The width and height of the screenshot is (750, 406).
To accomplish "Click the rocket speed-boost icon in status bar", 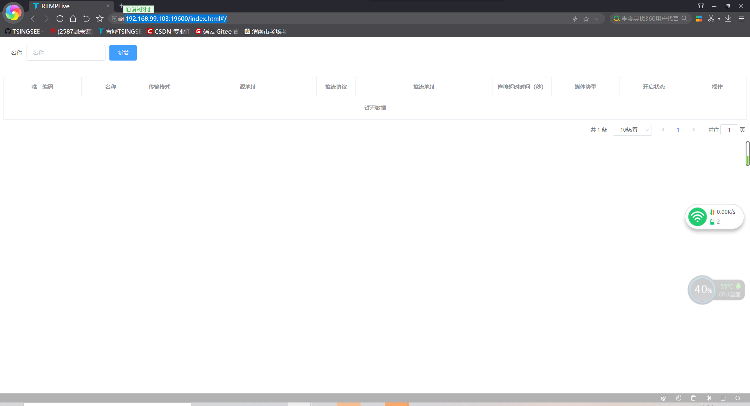I will click(664, 398).
